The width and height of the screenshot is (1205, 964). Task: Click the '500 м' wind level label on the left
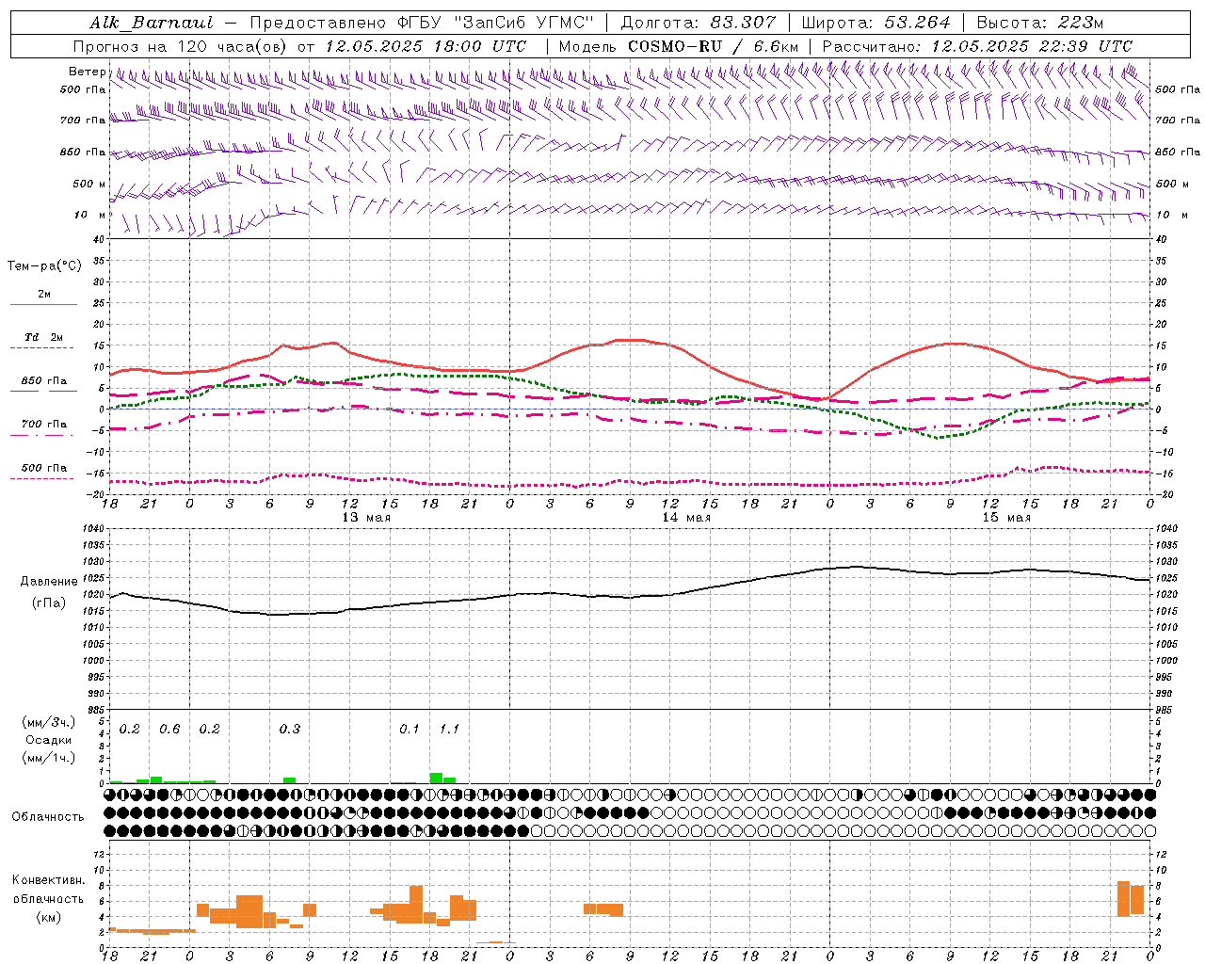point(89,184)
